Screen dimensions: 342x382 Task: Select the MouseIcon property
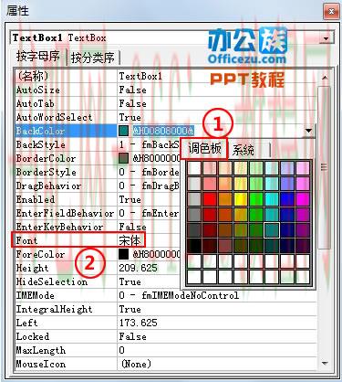point(66,364)
